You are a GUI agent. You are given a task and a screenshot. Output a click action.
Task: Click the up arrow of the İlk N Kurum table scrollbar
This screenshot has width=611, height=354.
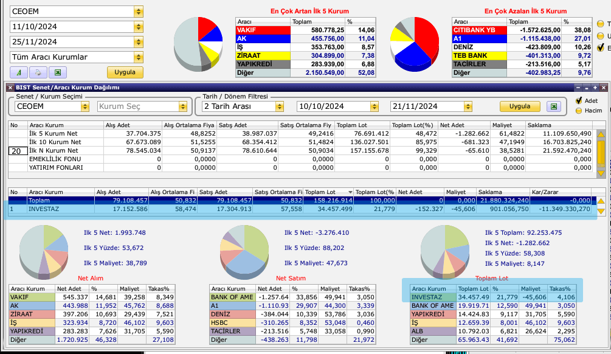coord(601,134)
